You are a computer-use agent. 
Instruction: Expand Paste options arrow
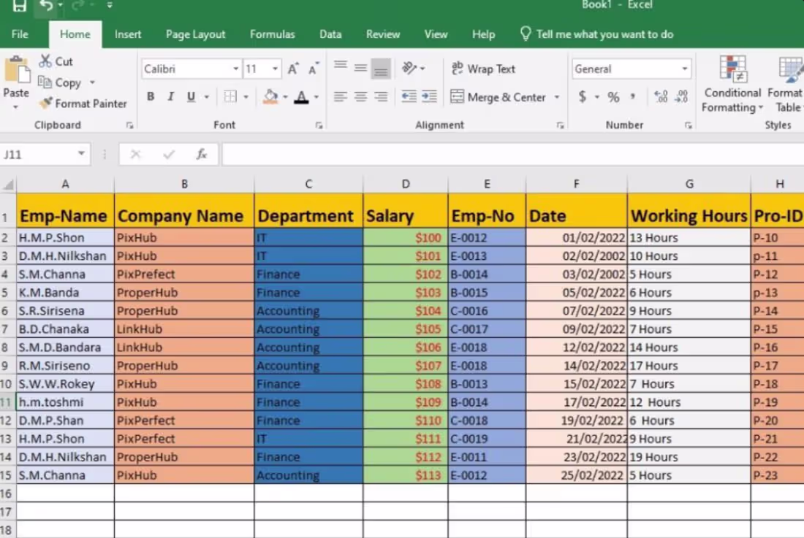point(16,107)
